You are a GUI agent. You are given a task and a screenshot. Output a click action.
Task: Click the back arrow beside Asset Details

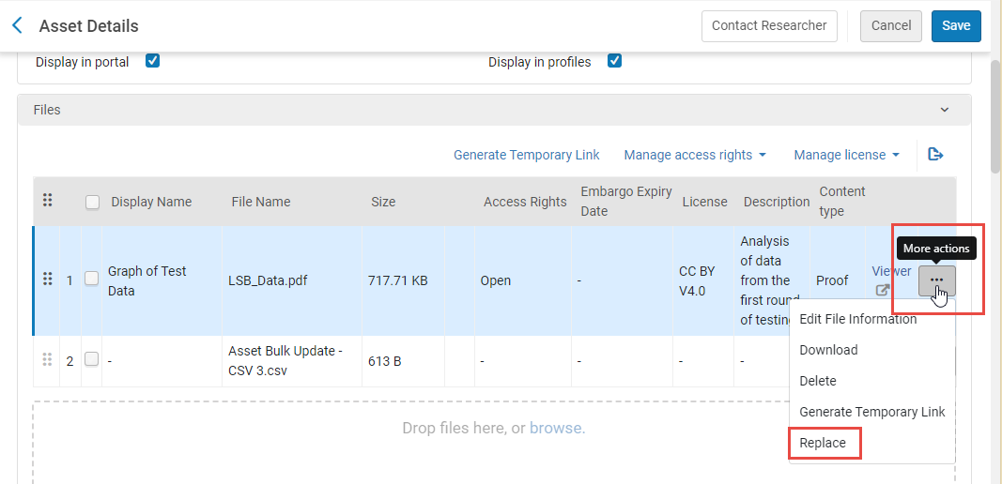pos(17,26)
